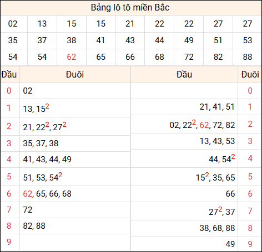
Task: Click the left table's 'Đuôi' header
Action: click(x=75, y=75)
